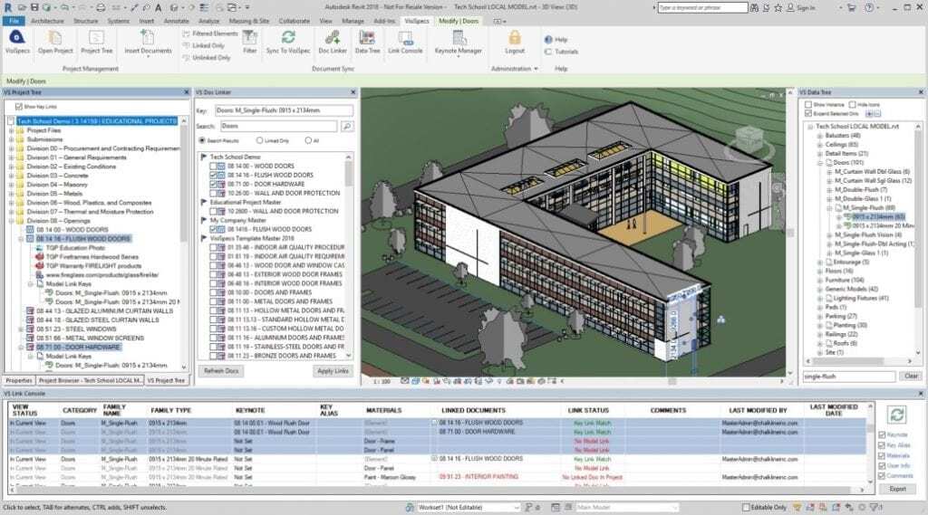Click Unlinked Only ribbon option

coord(207,57)
